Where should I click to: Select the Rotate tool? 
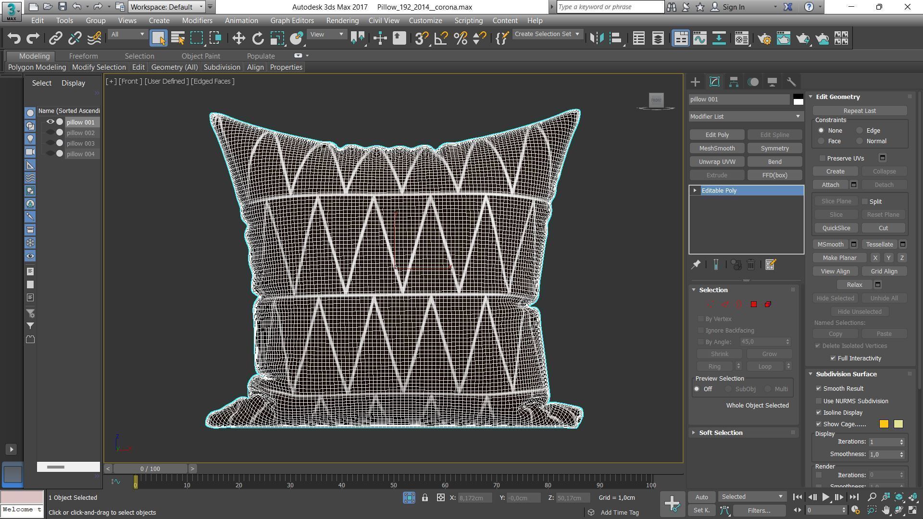coord(258,38)
